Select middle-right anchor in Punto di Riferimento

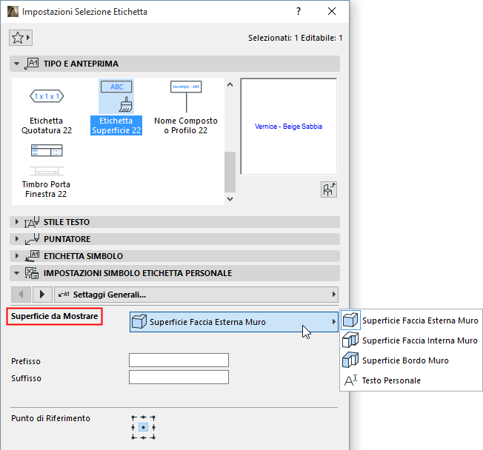click(x=153, y=427)
